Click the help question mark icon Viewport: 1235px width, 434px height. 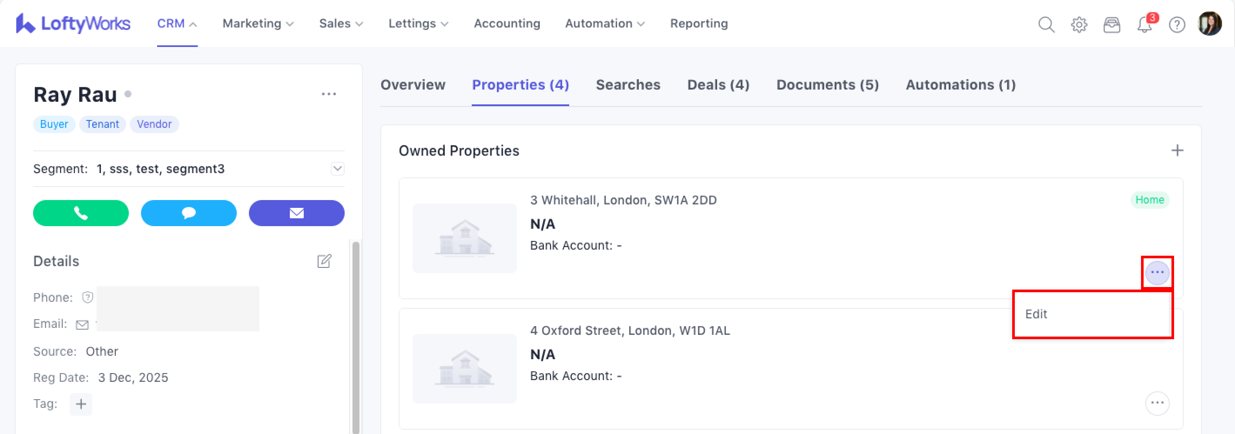[1177, 24]
